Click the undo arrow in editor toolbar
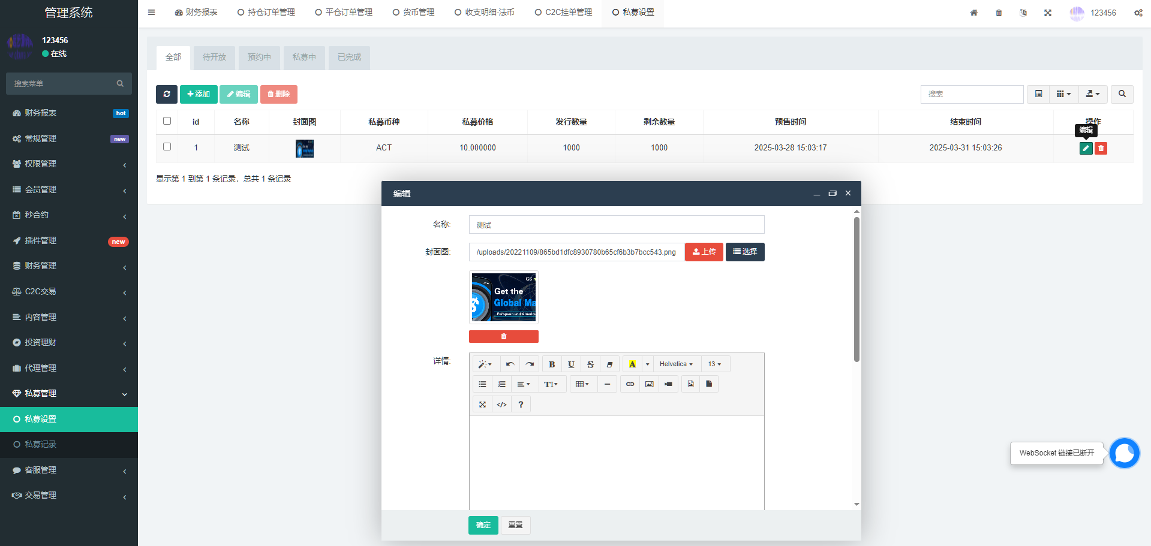1151x546 pixels. tap(510, 364)
